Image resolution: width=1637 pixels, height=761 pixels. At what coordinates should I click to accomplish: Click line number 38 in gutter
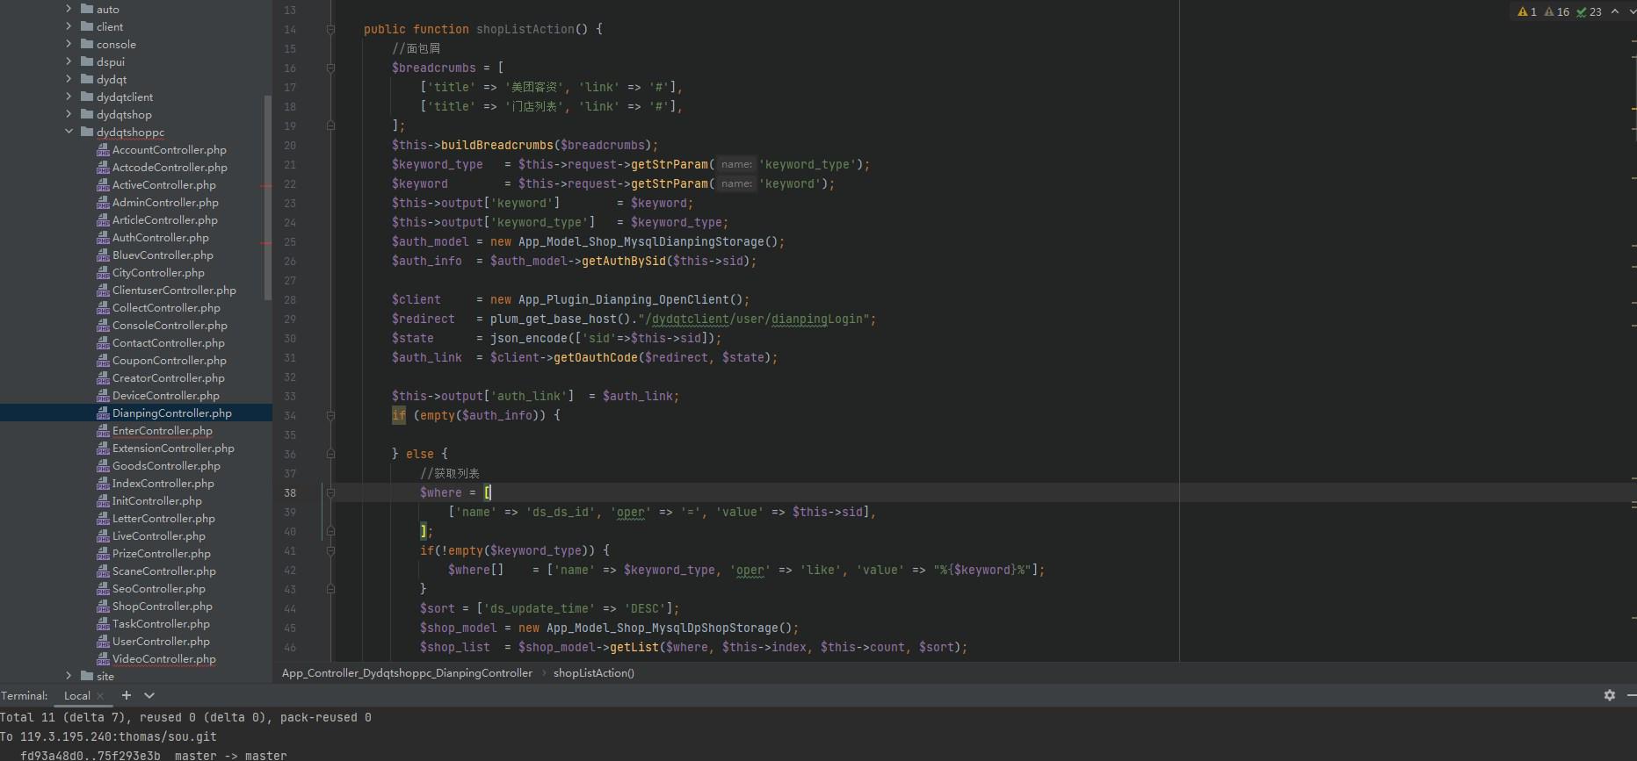point(290,493)
